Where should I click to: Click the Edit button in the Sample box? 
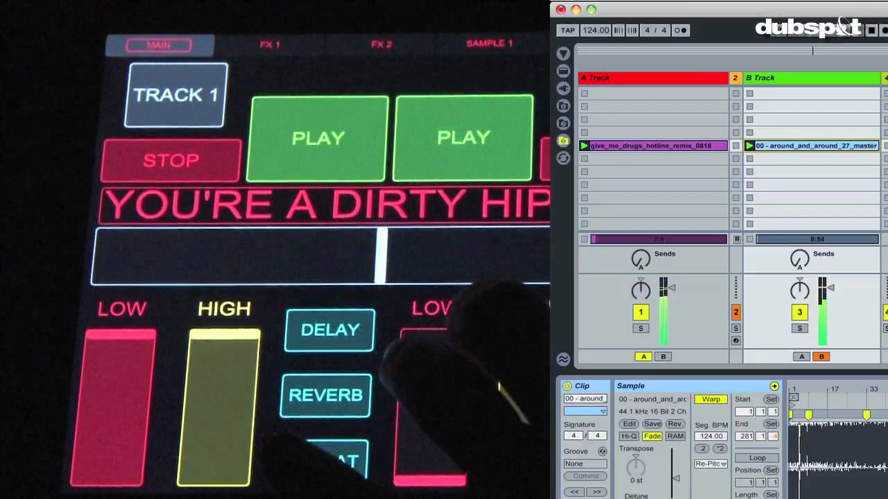pos(629,423)
